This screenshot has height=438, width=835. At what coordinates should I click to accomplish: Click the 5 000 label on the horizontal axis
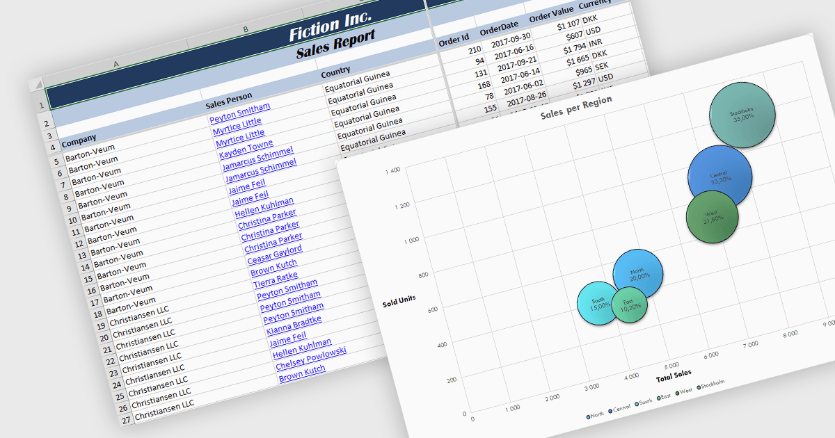click(x=671, y=365)
